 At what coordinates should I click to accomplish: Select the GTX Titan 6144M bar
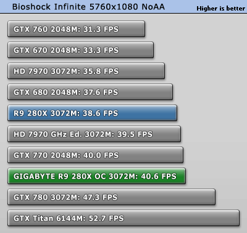coord(124,218)
